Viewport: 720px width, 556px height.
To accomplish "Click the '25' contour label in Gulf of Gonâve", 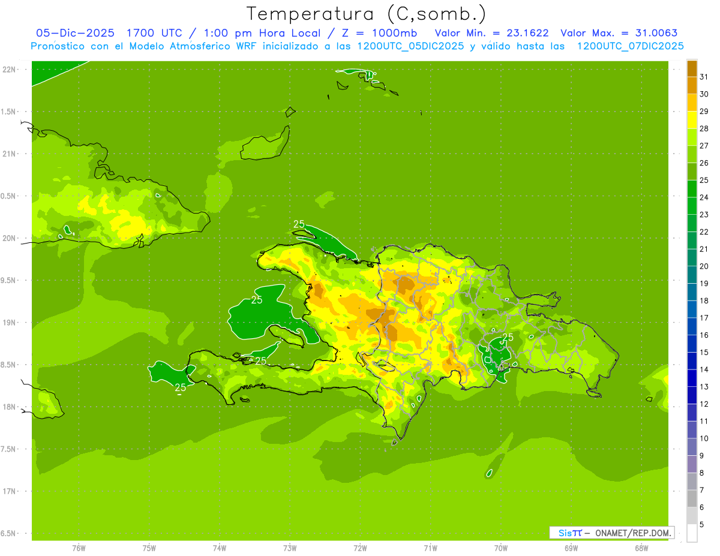I will point(257,300).
